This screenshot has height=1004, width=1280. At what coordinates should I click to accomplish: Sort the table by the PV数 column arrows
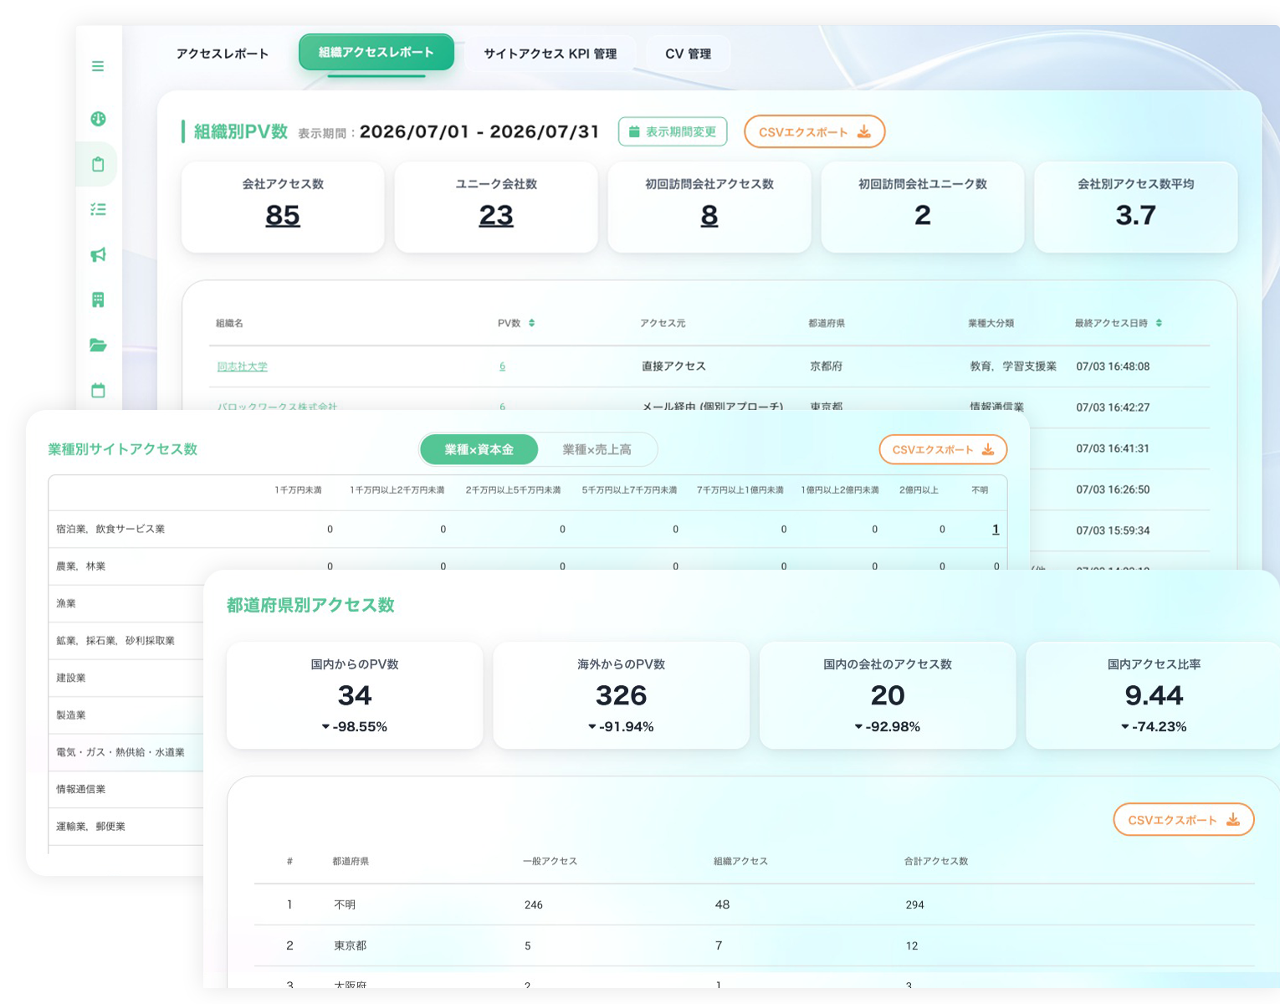531,323
